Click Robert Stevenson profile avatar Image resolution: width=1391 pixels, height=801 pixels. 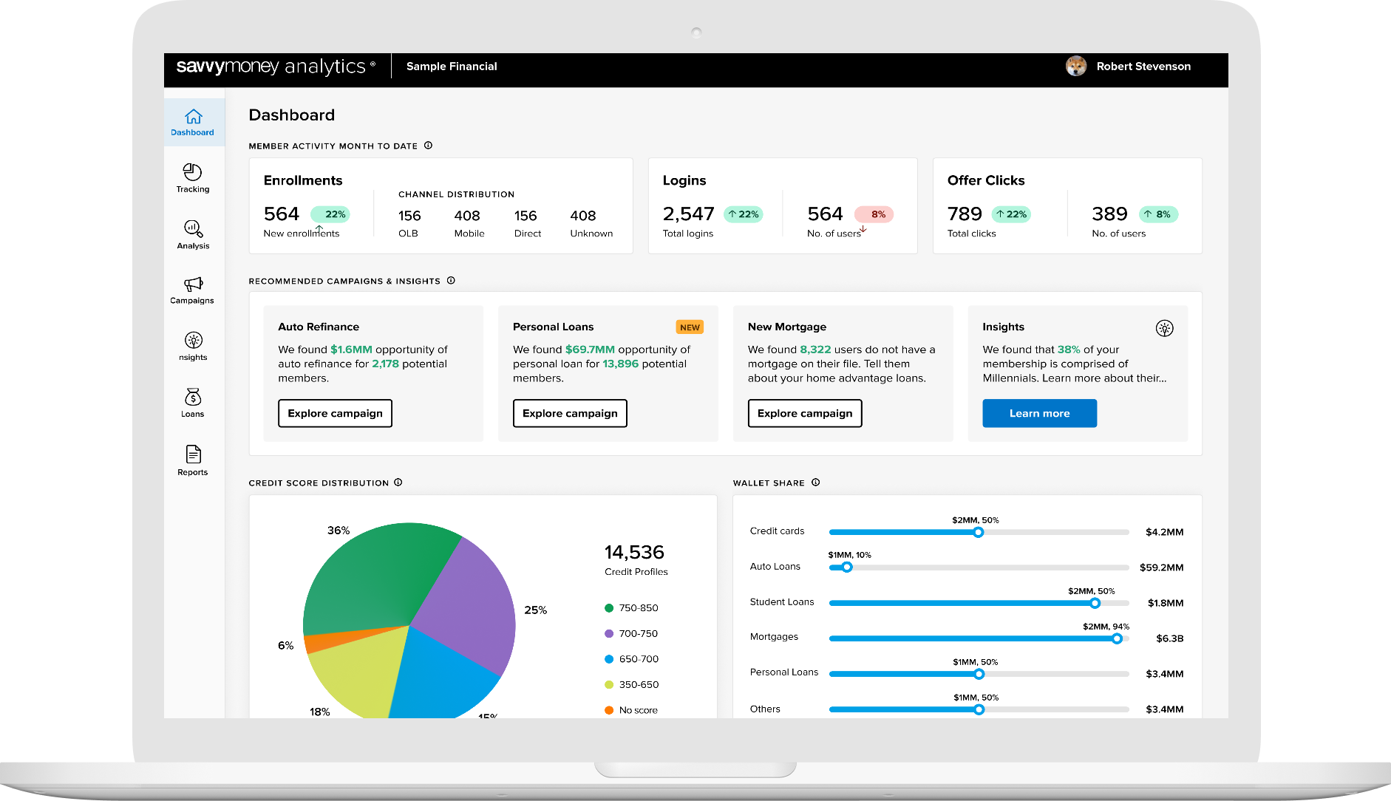[x=1075, y=67]
